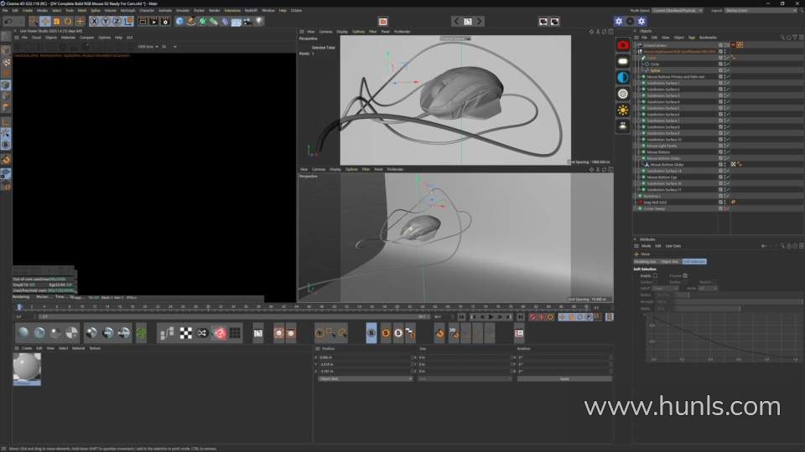This screenshot has height=452, width=805.
Task: Click the Undo arrow icon
Action: tap(8, 21)
